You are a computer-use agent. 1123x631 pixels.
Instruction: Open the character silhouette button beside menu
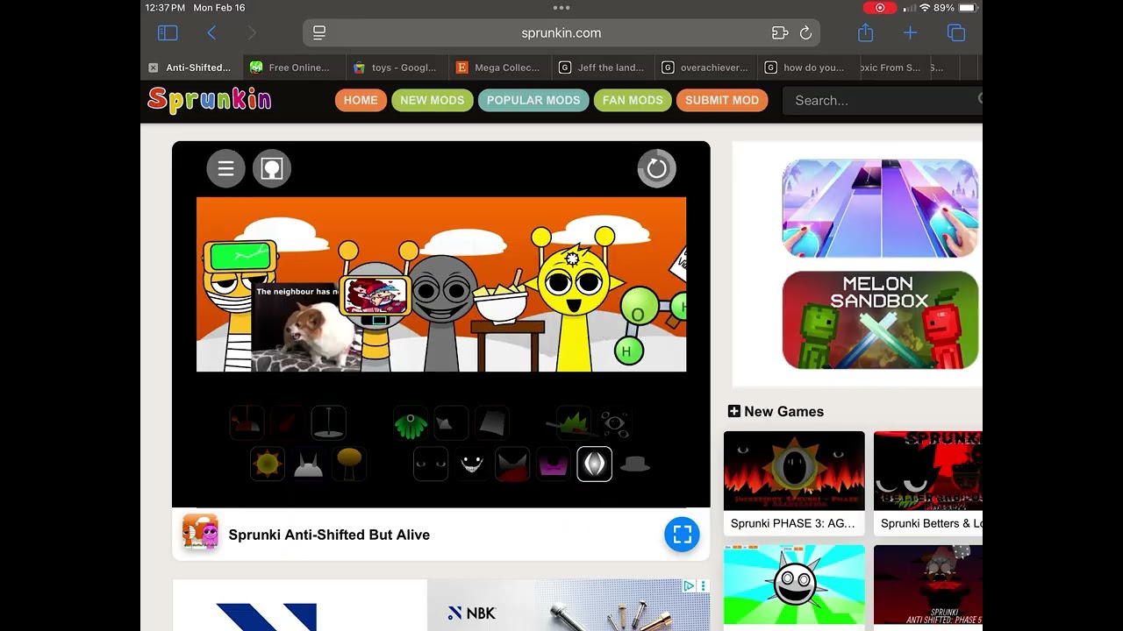[x=272, y=169]
